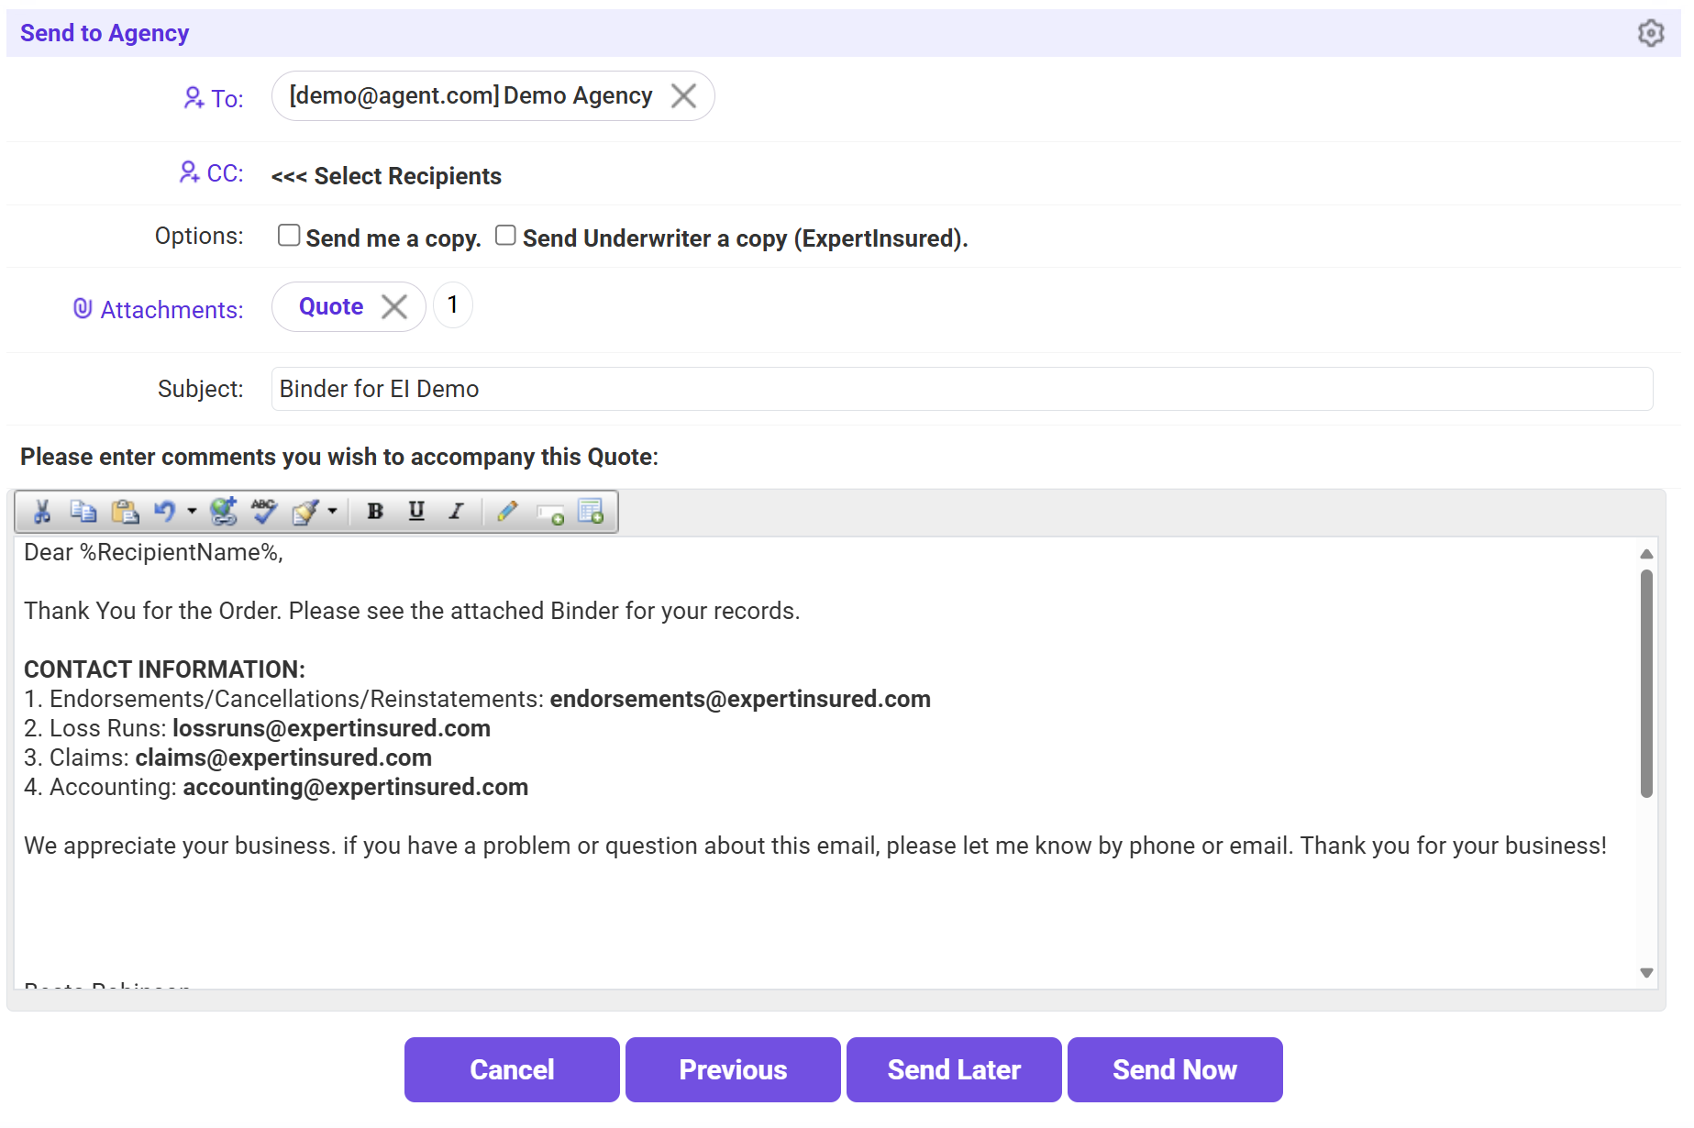
Task: Click the Subject input field
Action: click(961, 389)
